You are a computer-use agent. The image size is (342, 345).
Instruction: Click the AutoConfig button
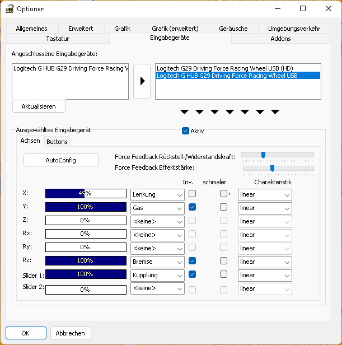pyautogui.click(x=61, y=160)
